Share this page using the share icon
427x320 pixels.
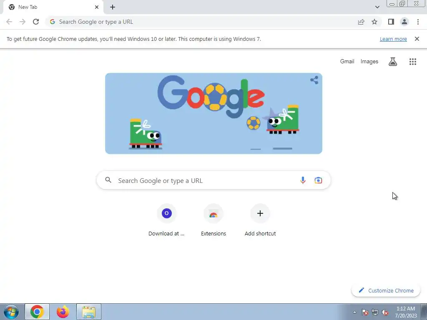(361, 22)
